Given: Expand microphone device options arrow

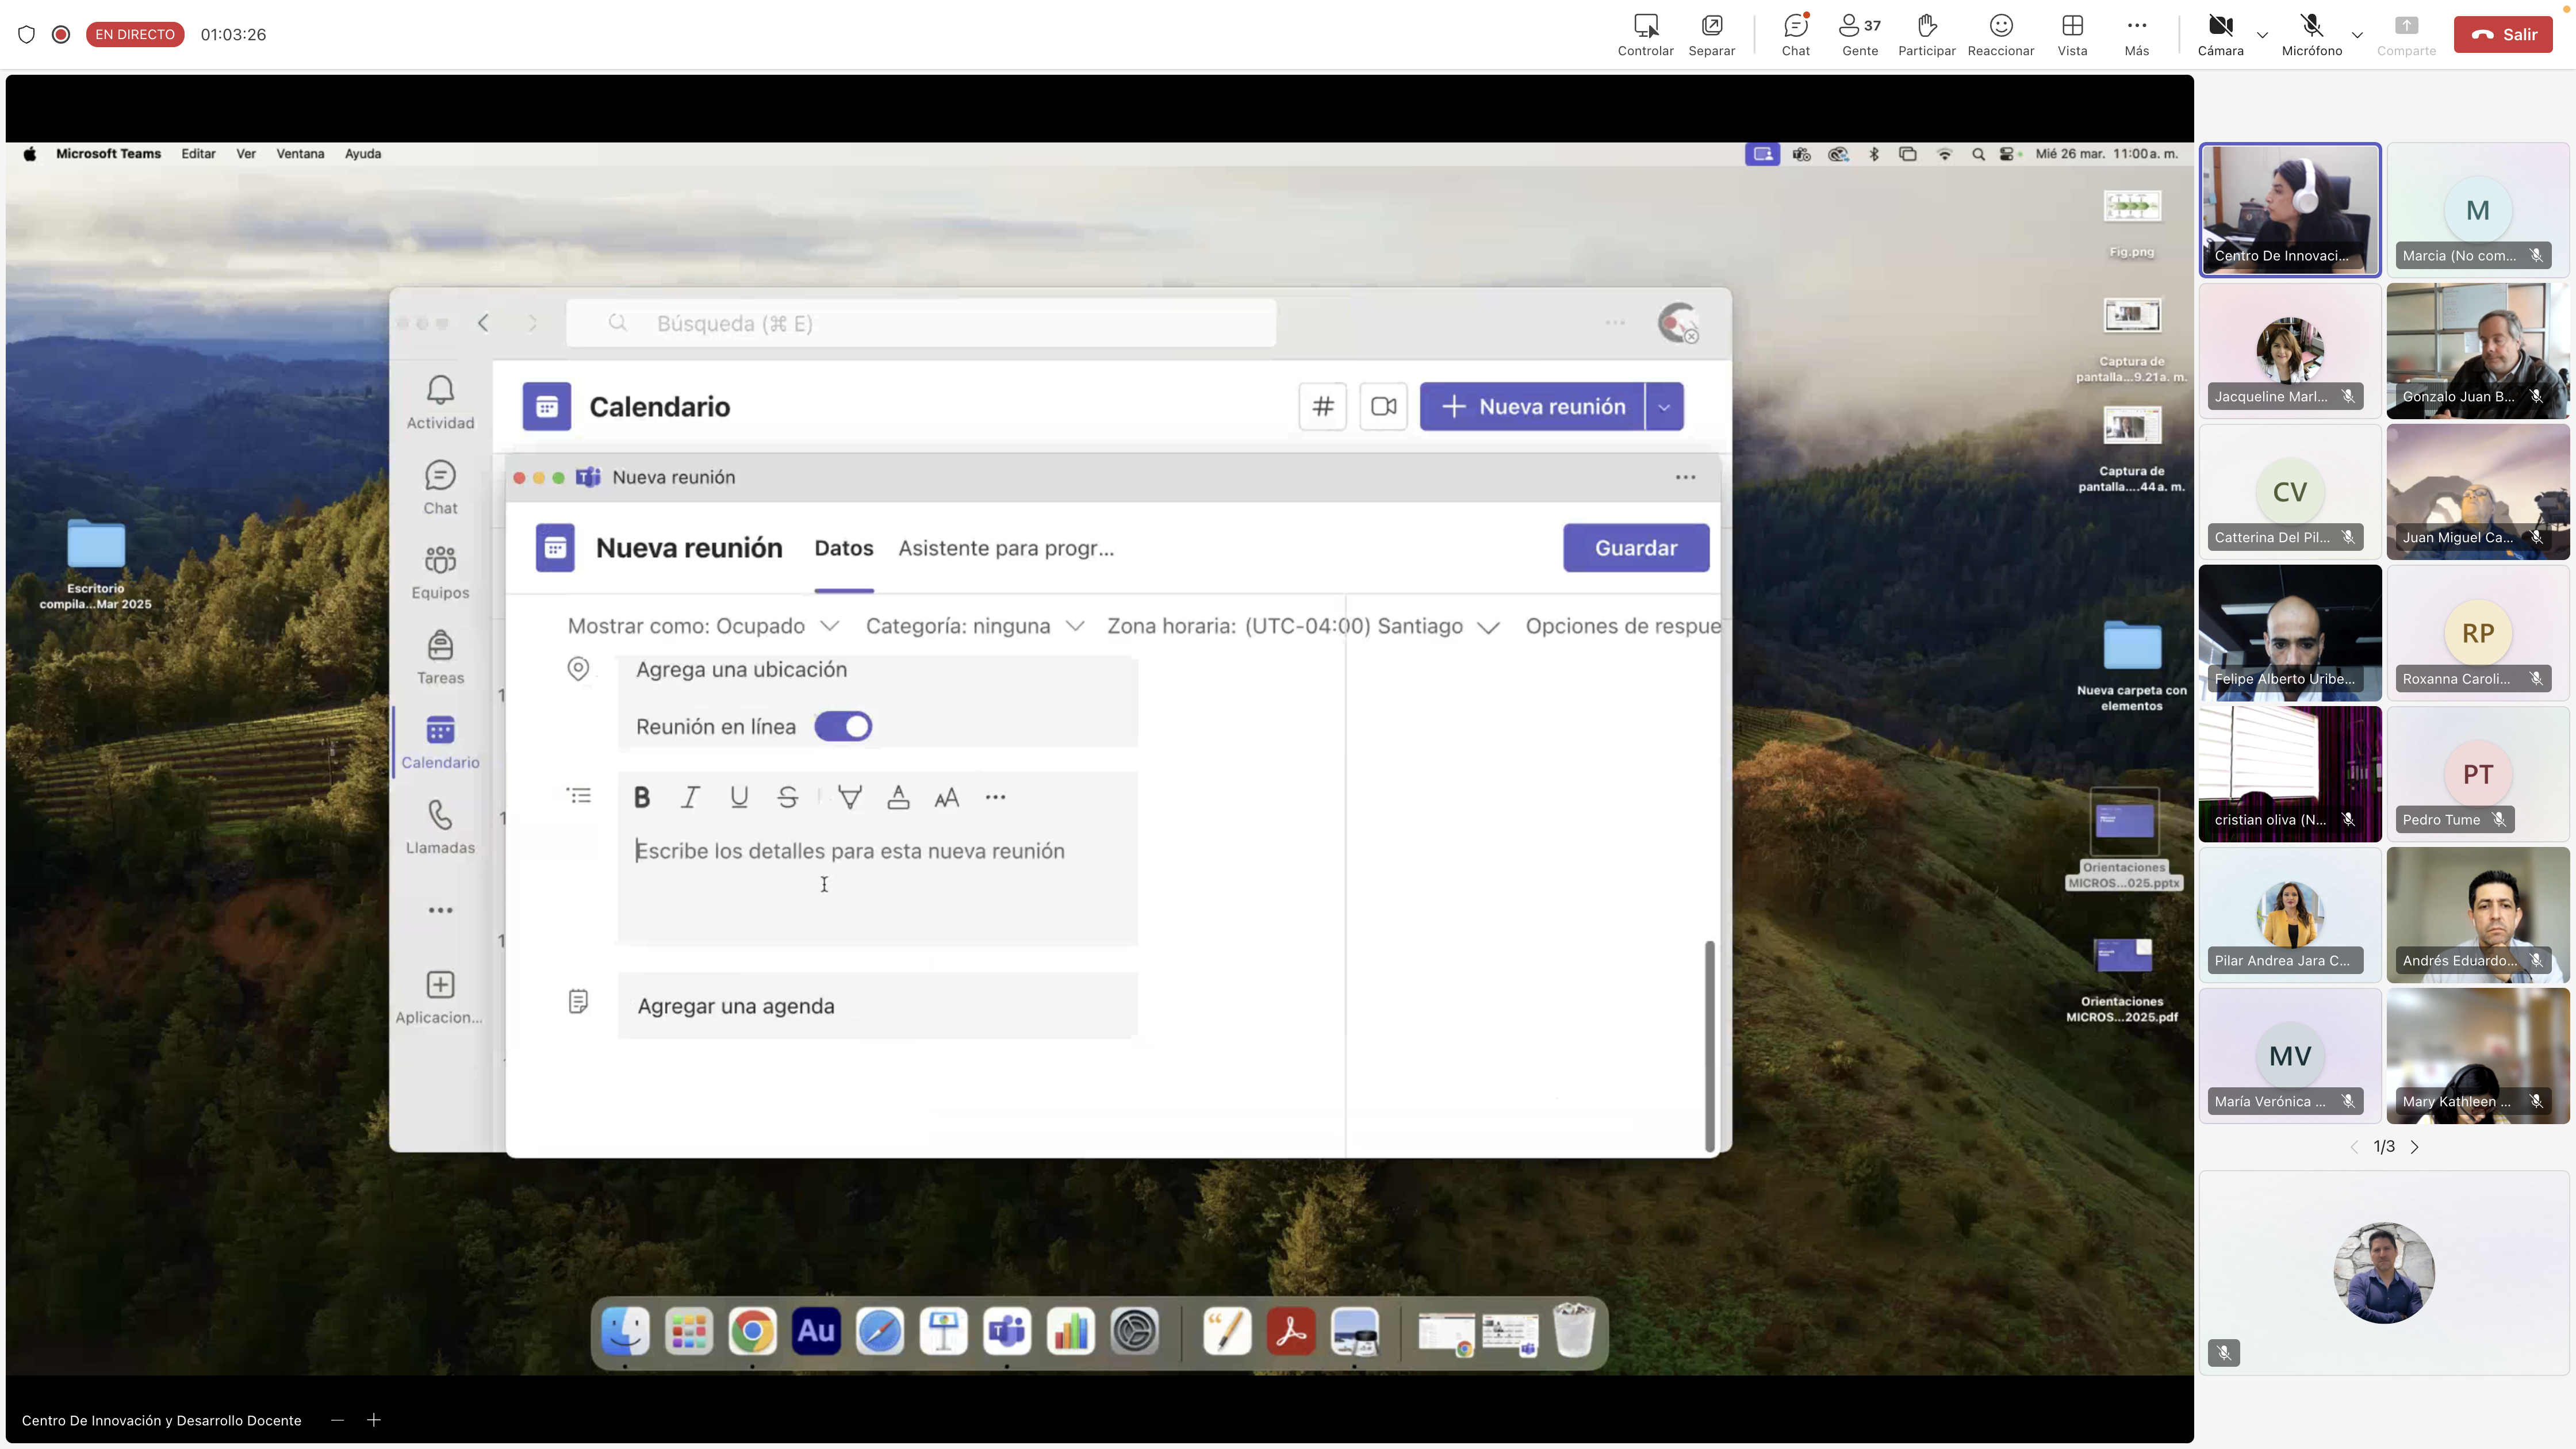Looking at the screenshot, I should coord(2357,35).
